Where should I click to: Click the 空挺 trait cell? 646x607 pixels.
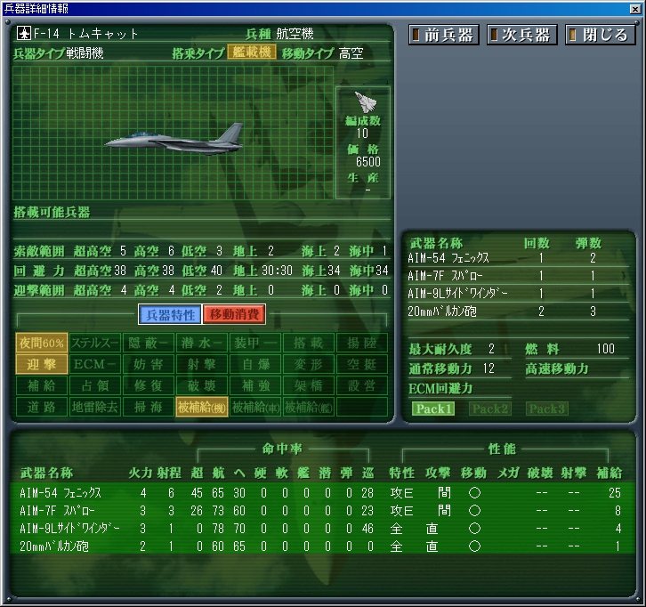[362, 364]
